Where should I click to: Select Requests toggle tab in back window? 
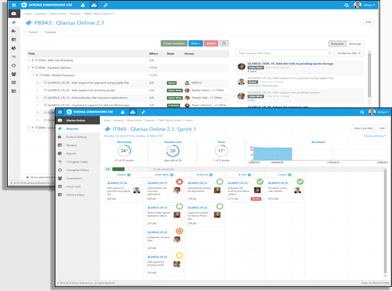click(x=337, y=44)
